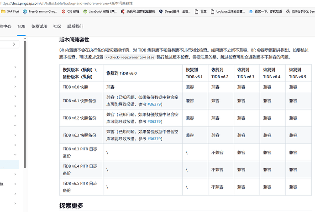Screen dimensions: 315x212
Task: Click the TiDB v6.3 快照备份 row label
Action: [x=79, y=135]
